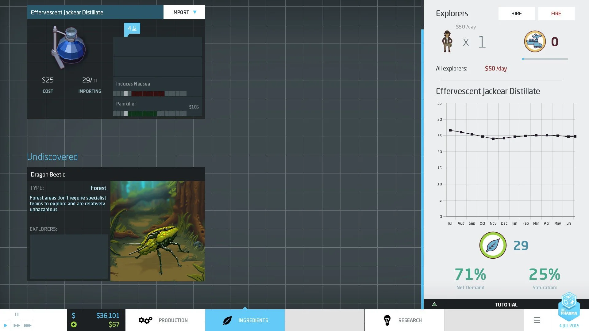Expand the tutorial panel triangle

point(434,304)
